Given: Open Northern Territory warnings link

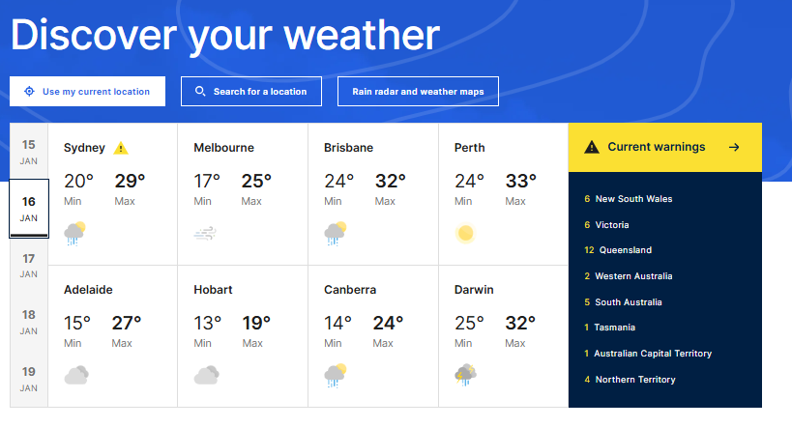Looking at the screenshot, I should [x=634, y=380].
